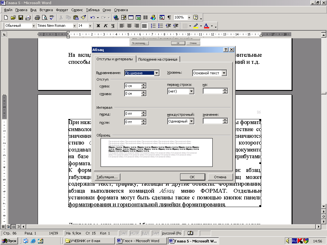
Task: Expand the font color dropdown arrow
Action: (212, 26)
